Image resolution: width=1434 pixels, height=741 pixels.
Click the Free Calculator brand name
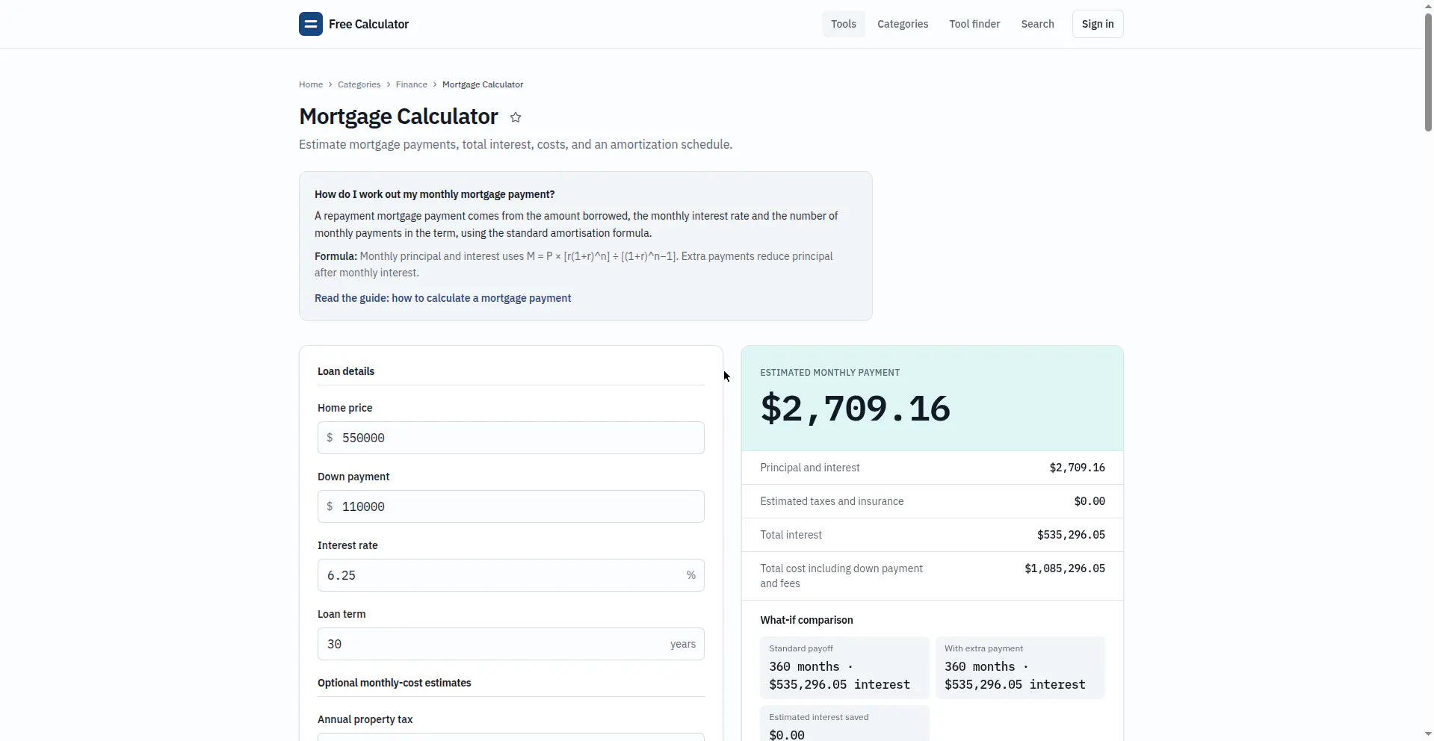(x=368, y=24)
